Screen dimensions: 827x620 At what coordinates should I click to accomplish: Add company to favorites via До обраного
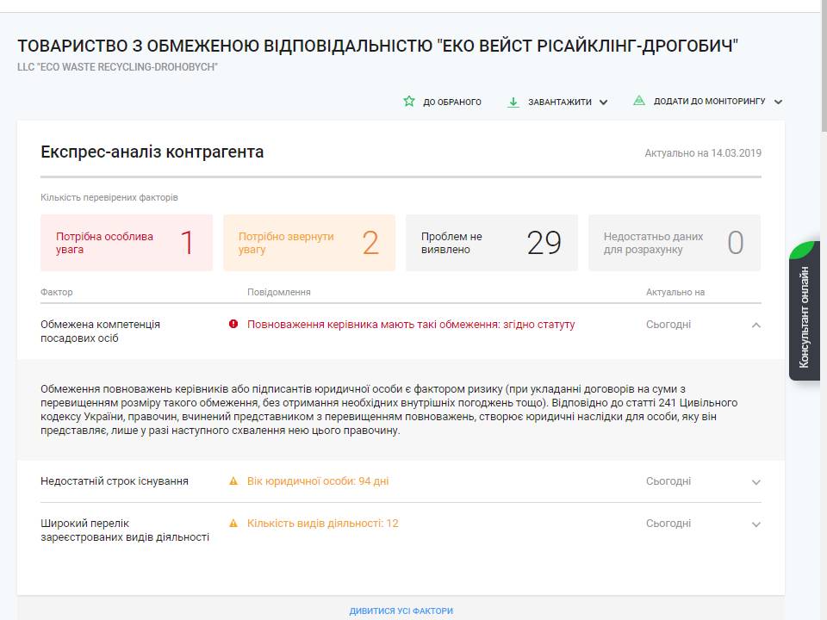(x=452, y=102)
